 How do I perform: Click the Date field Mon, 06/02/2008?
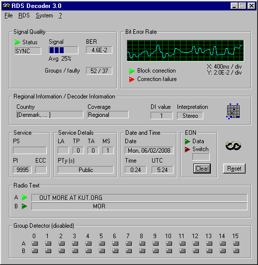(x=149, y=150)
